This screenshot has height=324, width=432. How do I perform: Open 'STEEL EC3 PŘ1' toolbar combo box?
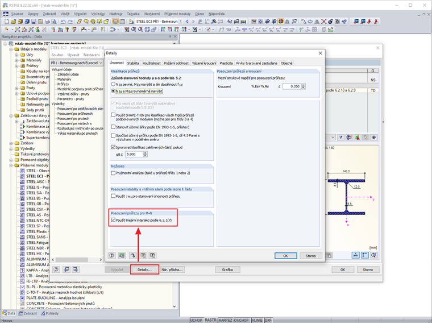180,21
